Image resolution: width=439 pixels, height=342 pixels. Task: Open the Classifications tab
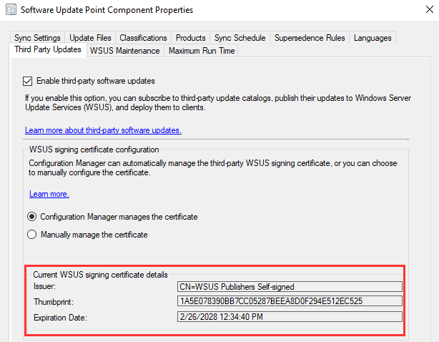pyautogui.click(x=143, y=38)
